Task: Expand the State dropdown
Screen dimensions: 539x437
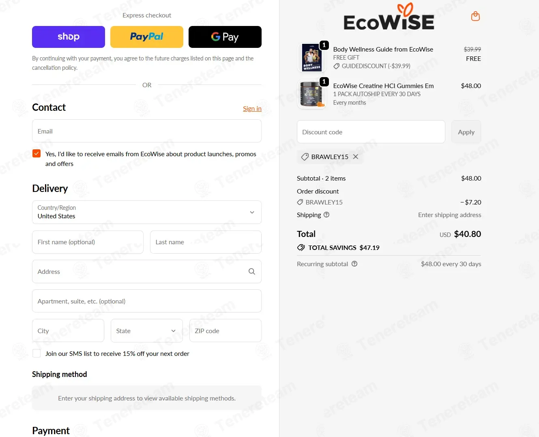Action: (x=147, y=331)
